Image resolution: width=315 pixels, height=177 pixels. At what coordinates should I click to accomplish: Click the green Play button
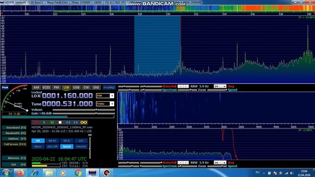(44, 122)
